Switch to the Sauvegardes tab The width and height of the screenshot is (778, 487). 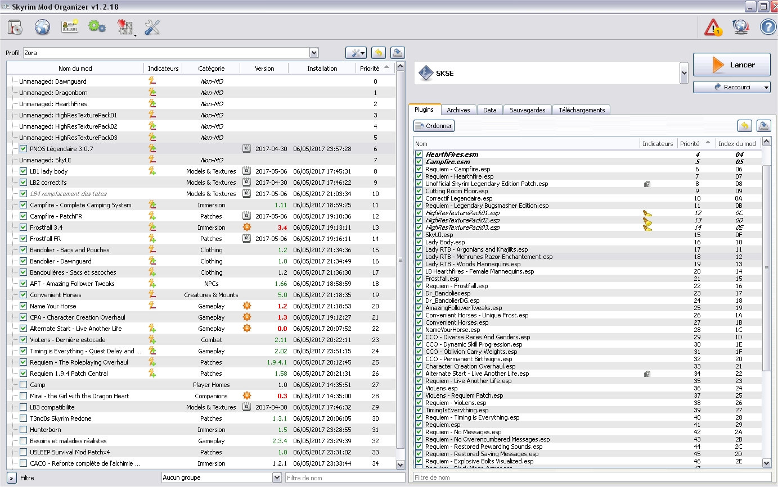coord(527,110)
